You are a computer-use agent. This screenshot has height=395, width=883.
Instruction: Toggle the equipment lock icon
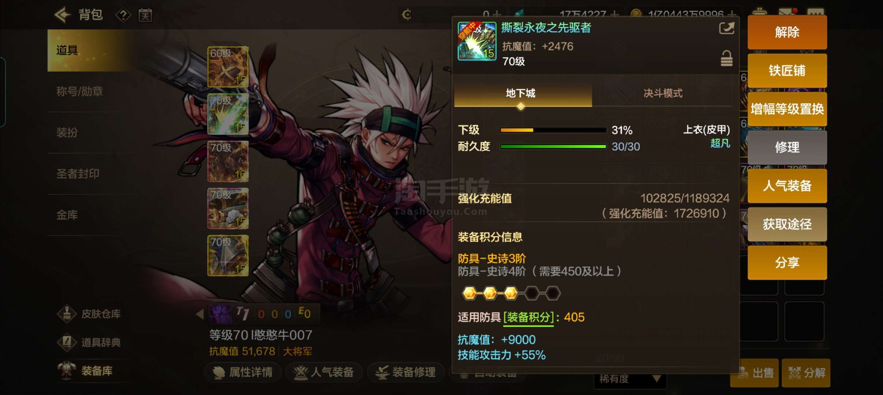pyautogui.click(x=727, y=59)
